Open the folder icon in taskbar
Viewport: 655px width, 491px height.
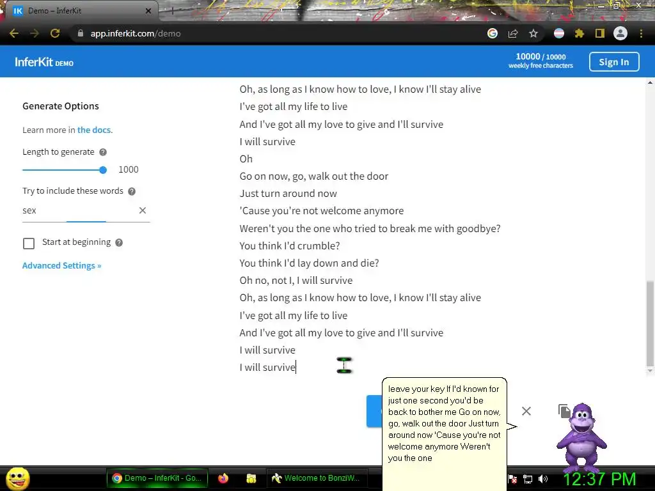point(251,478)
